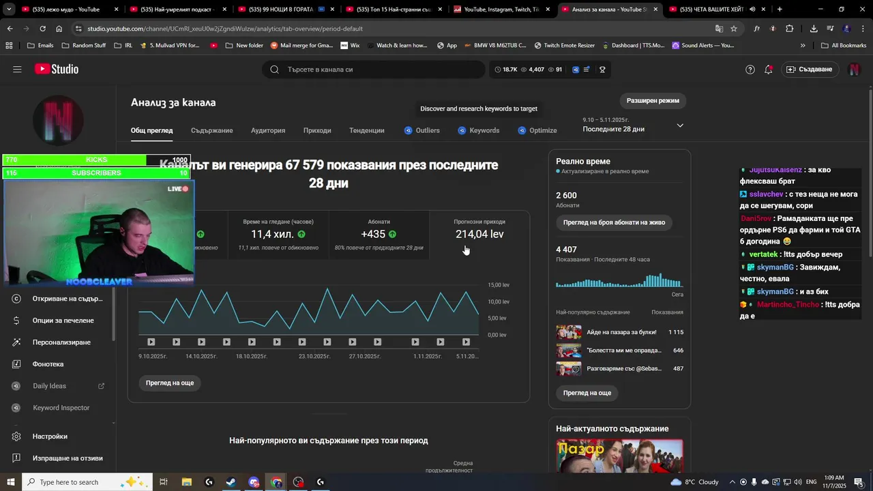This screenshot has height=491, width=873.
Task: Open the Optimize tab
Action: pyautogui.click(x=537, y=130)
